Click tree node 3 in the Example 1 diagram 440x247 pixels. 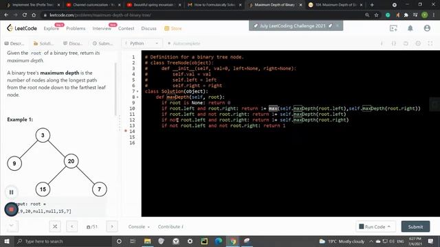pyautogui.click(x=43, y=135)
